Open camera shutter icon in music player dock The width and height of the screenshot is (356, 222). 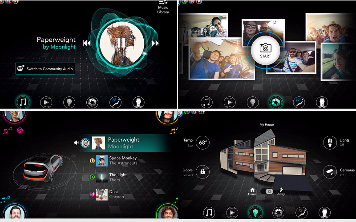pos(93,103)
